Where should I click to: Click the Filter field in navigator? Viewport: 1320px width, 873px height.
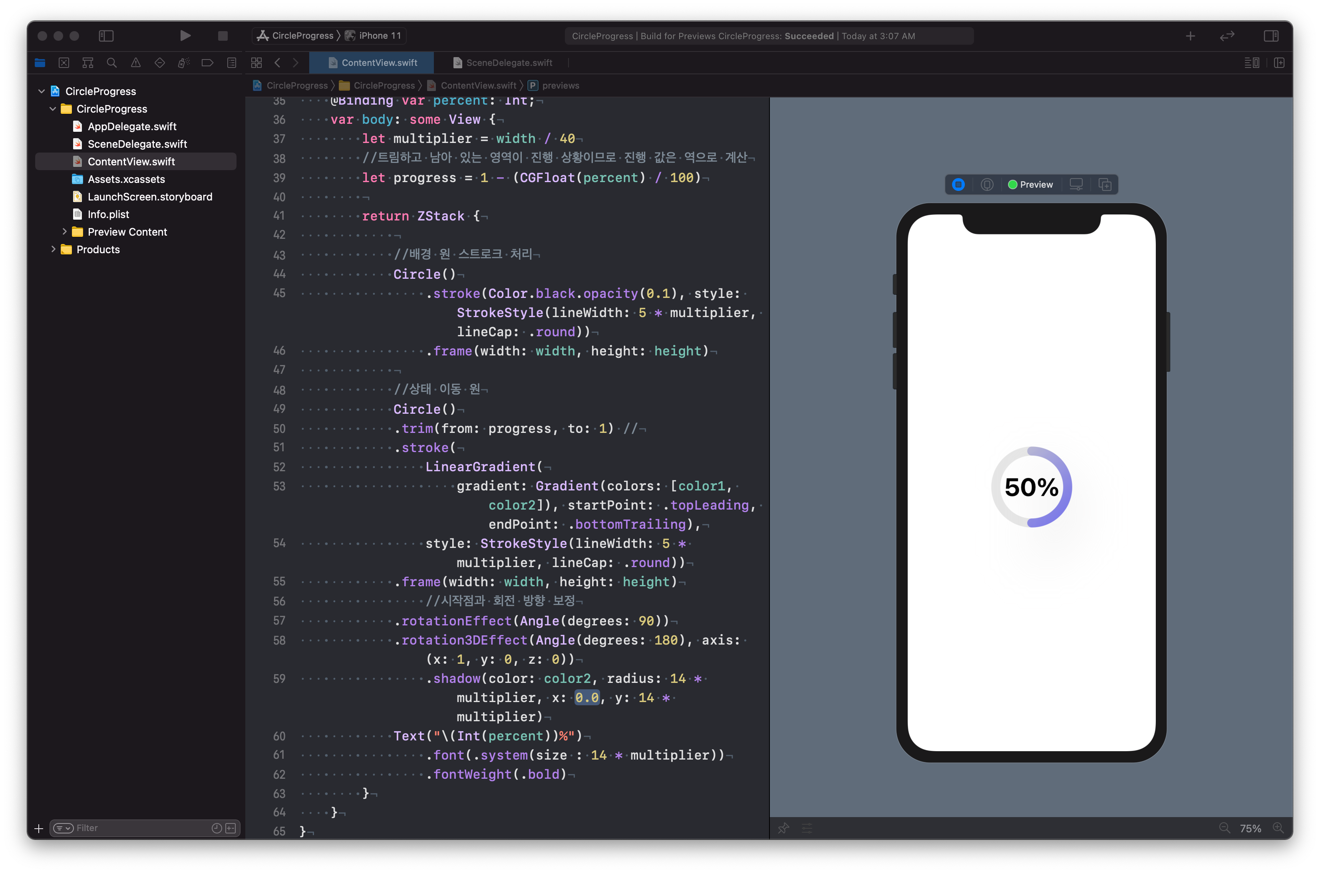[139, 828]
